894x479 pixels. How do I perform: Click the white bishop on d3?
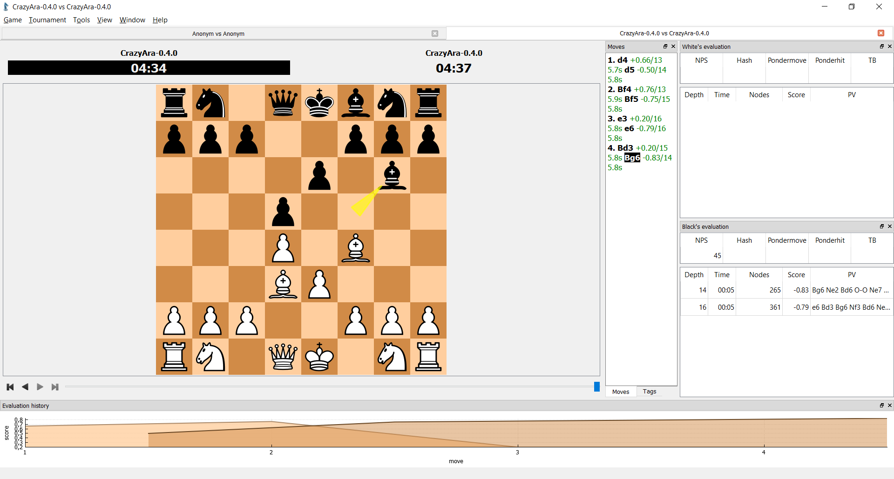(283, 284)
